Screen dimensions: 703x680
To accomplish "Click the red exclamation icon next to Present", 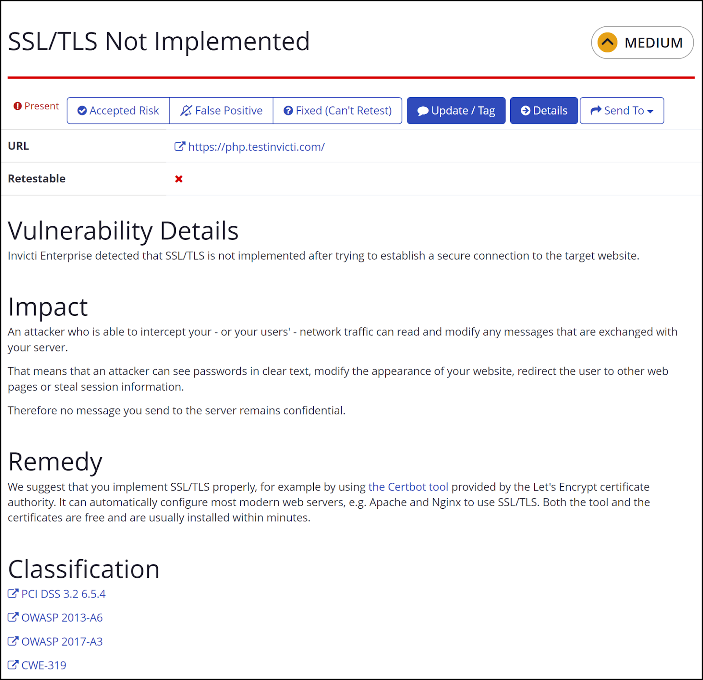I will point(17,105).
